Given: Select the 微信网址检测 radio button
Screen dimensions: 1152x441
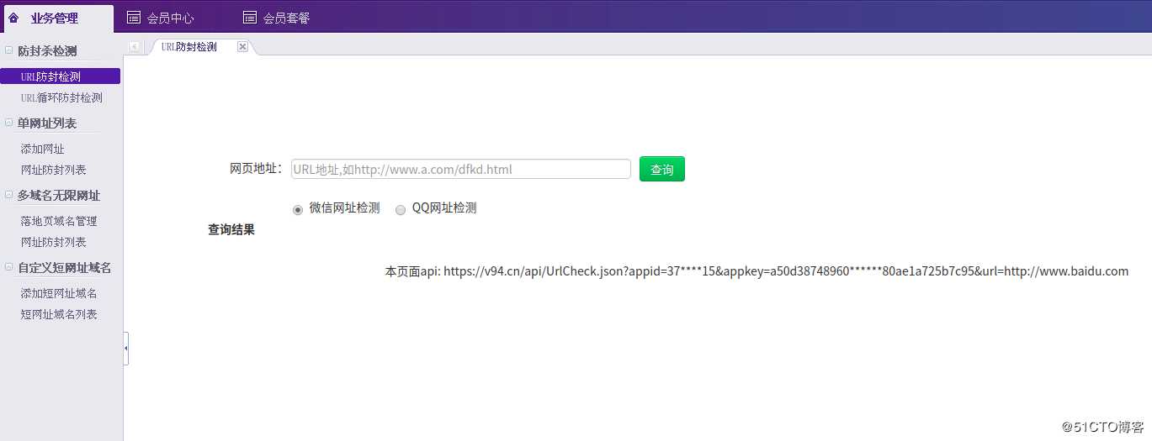Looking at the screenshot, I should 298,210.
